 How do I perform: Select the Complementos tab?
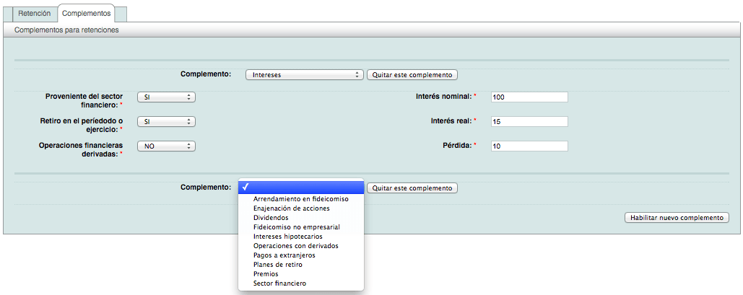click(87, 13)
